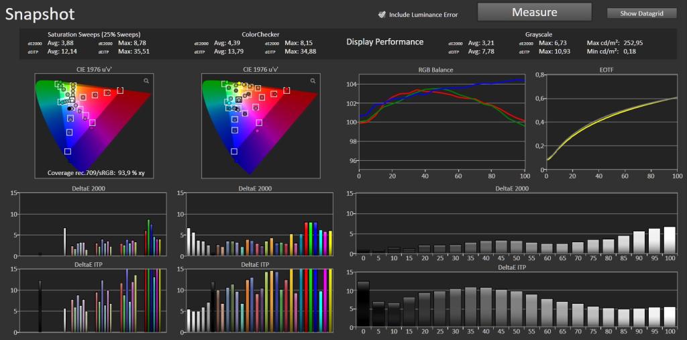Click the Max cd/m² value 252,95
Viewport: 687px width, 340px height.
click(x=631, y=43)
